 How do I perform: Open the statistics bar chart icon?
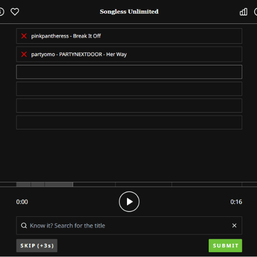243,12
